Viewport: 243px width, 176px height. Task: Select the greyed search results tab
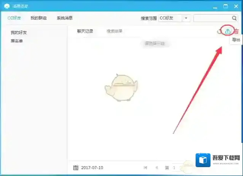click(x=114, y=31)
